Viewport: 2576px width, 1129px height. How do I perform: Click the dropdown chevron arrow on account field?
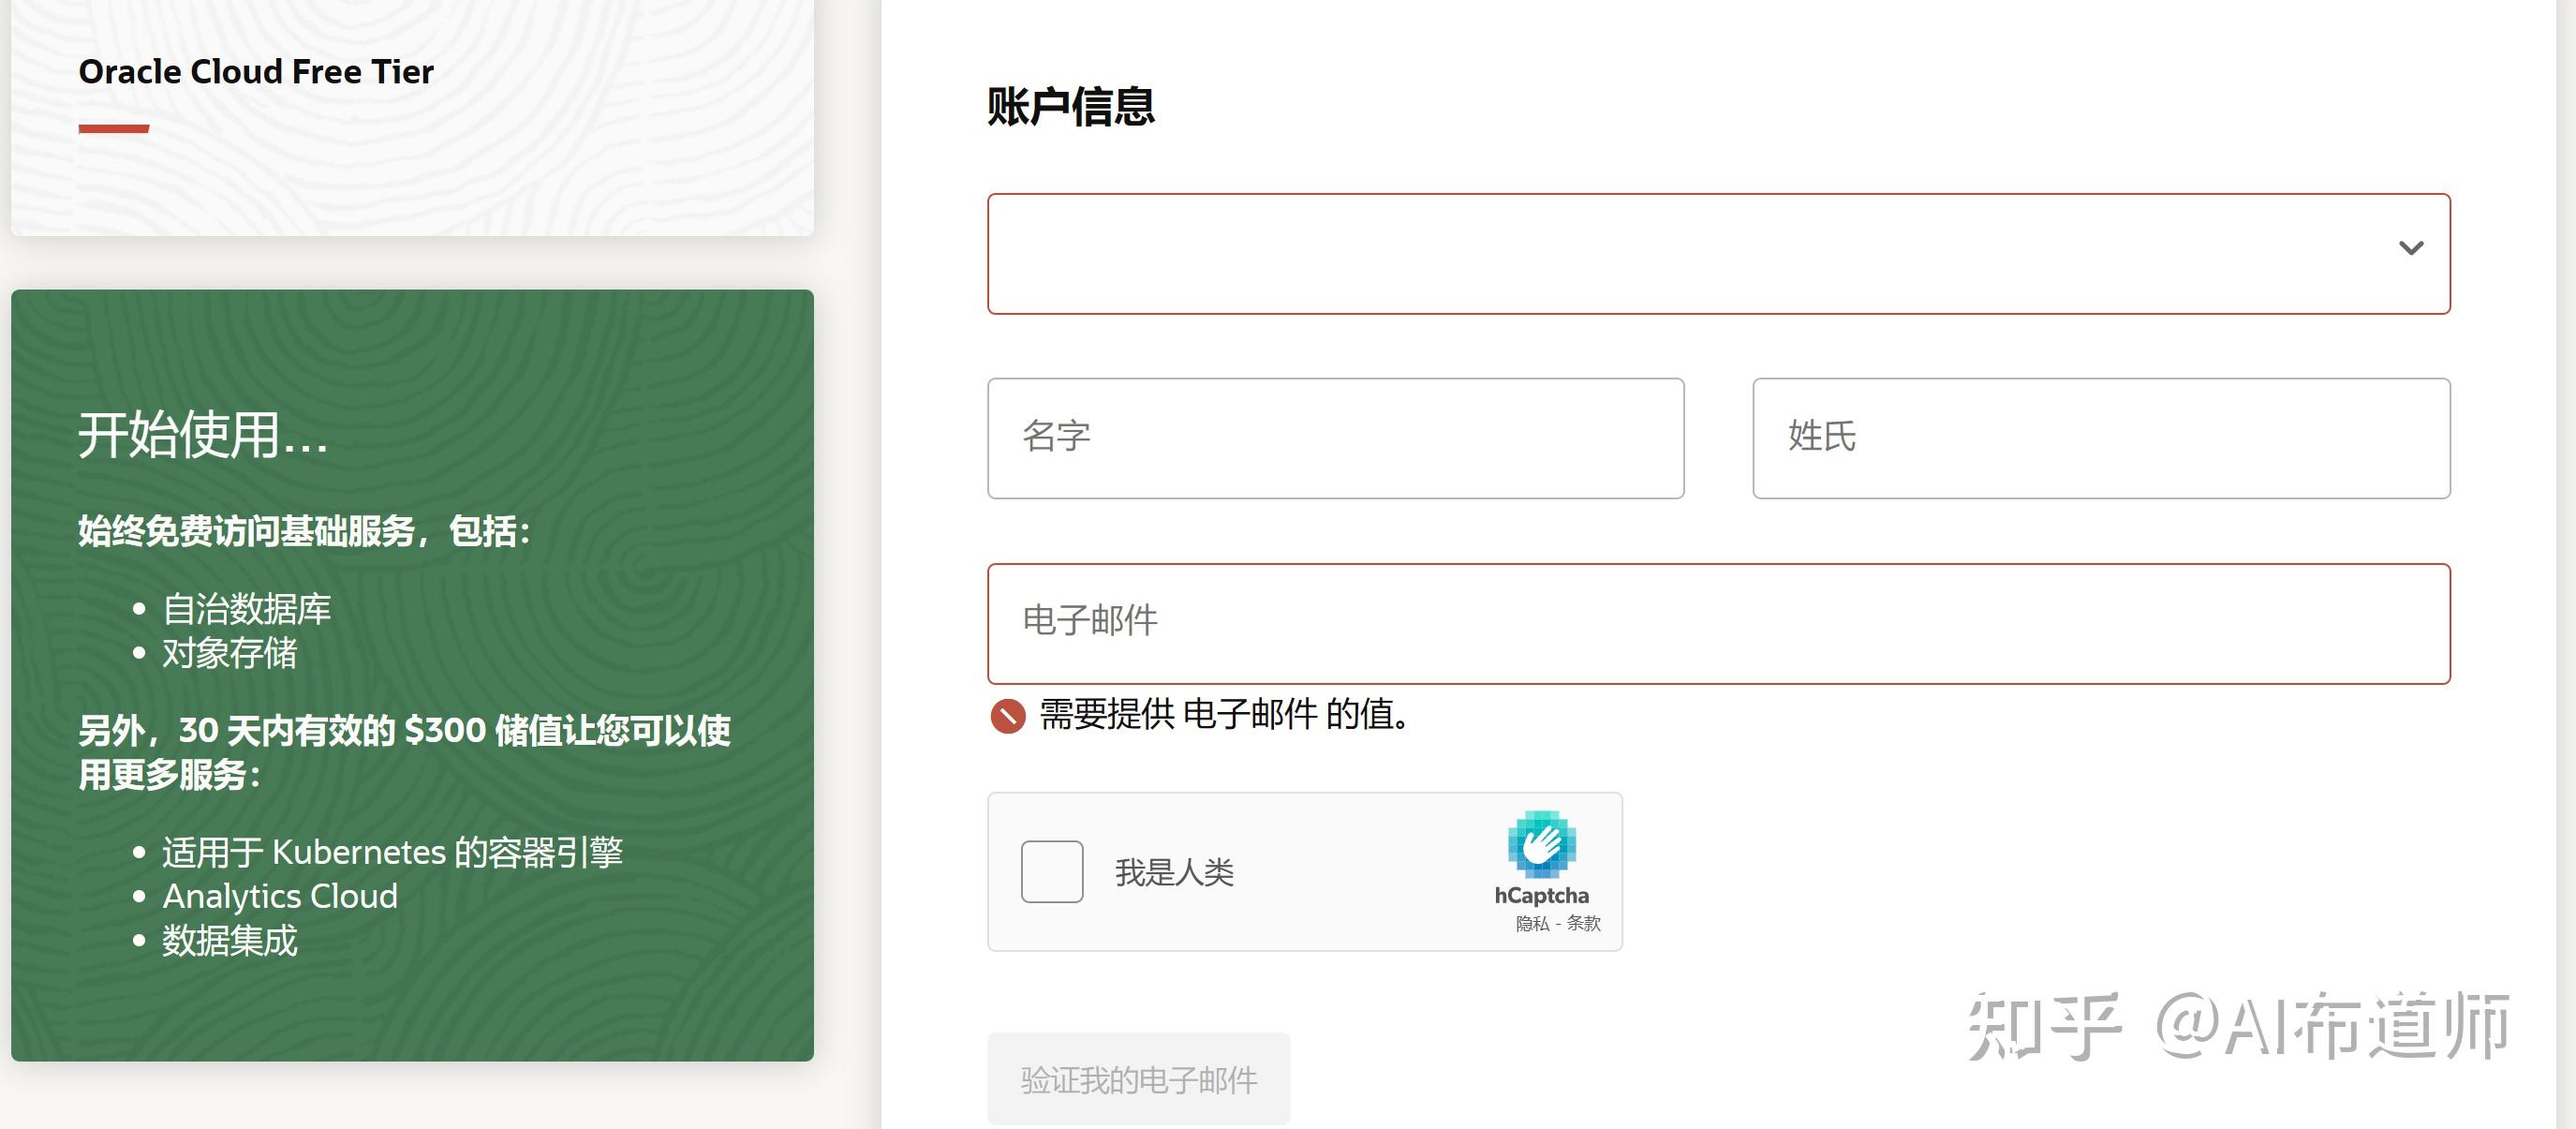pyautogui.click(x=2412, y=248)
